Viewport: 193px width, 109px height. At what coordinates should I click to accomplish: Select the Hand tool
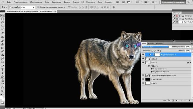(2, 88)
